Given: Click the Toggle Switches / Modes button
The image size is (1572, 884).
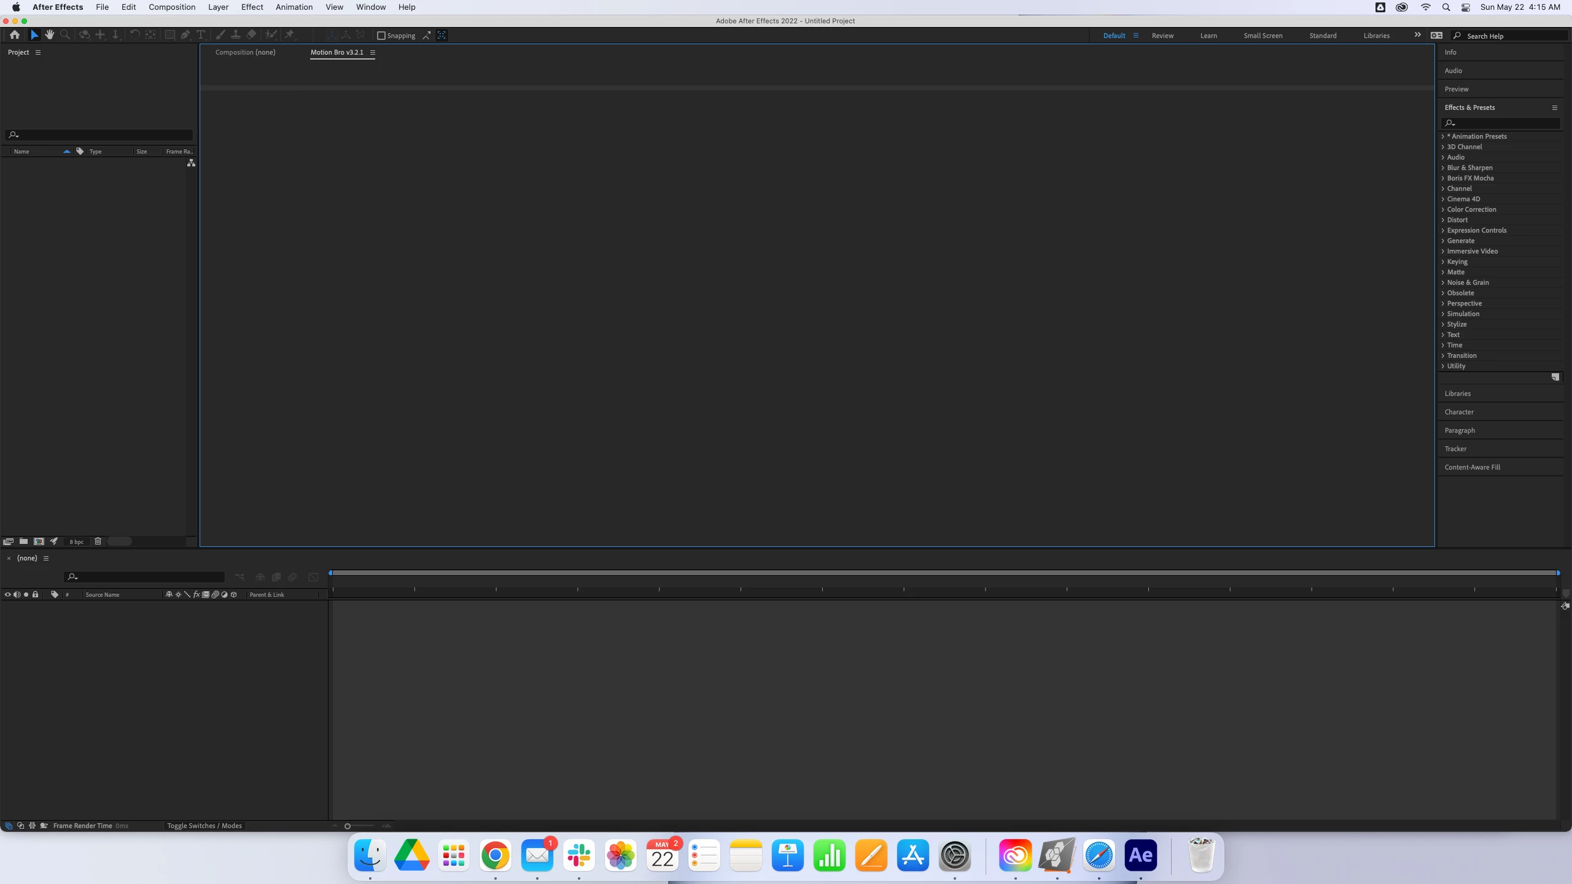Looking at the screenshot, I should pyautogui.click(x=204, y=826).
